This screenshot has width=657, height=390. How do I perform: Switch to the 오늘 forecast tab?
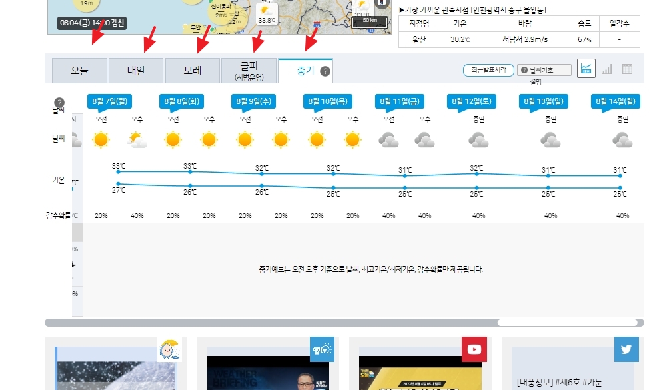click(x=79, y=70)
